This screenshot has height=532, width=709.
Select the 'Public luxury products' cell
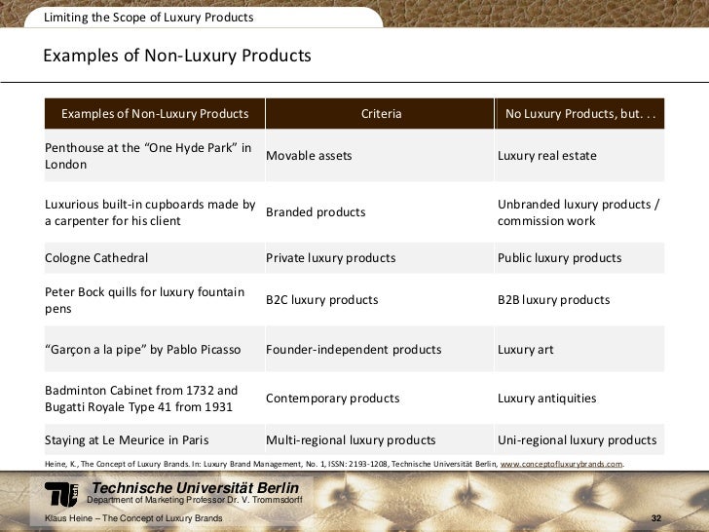pyautogui.click(x=579, y=258)
